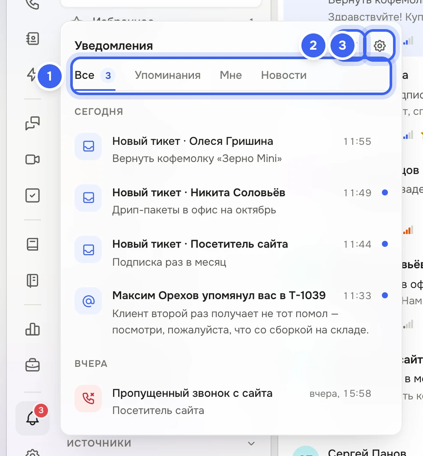Click the 11:55 timestamp
Viewport: 423px width, 456px height.
click(357, 141)
